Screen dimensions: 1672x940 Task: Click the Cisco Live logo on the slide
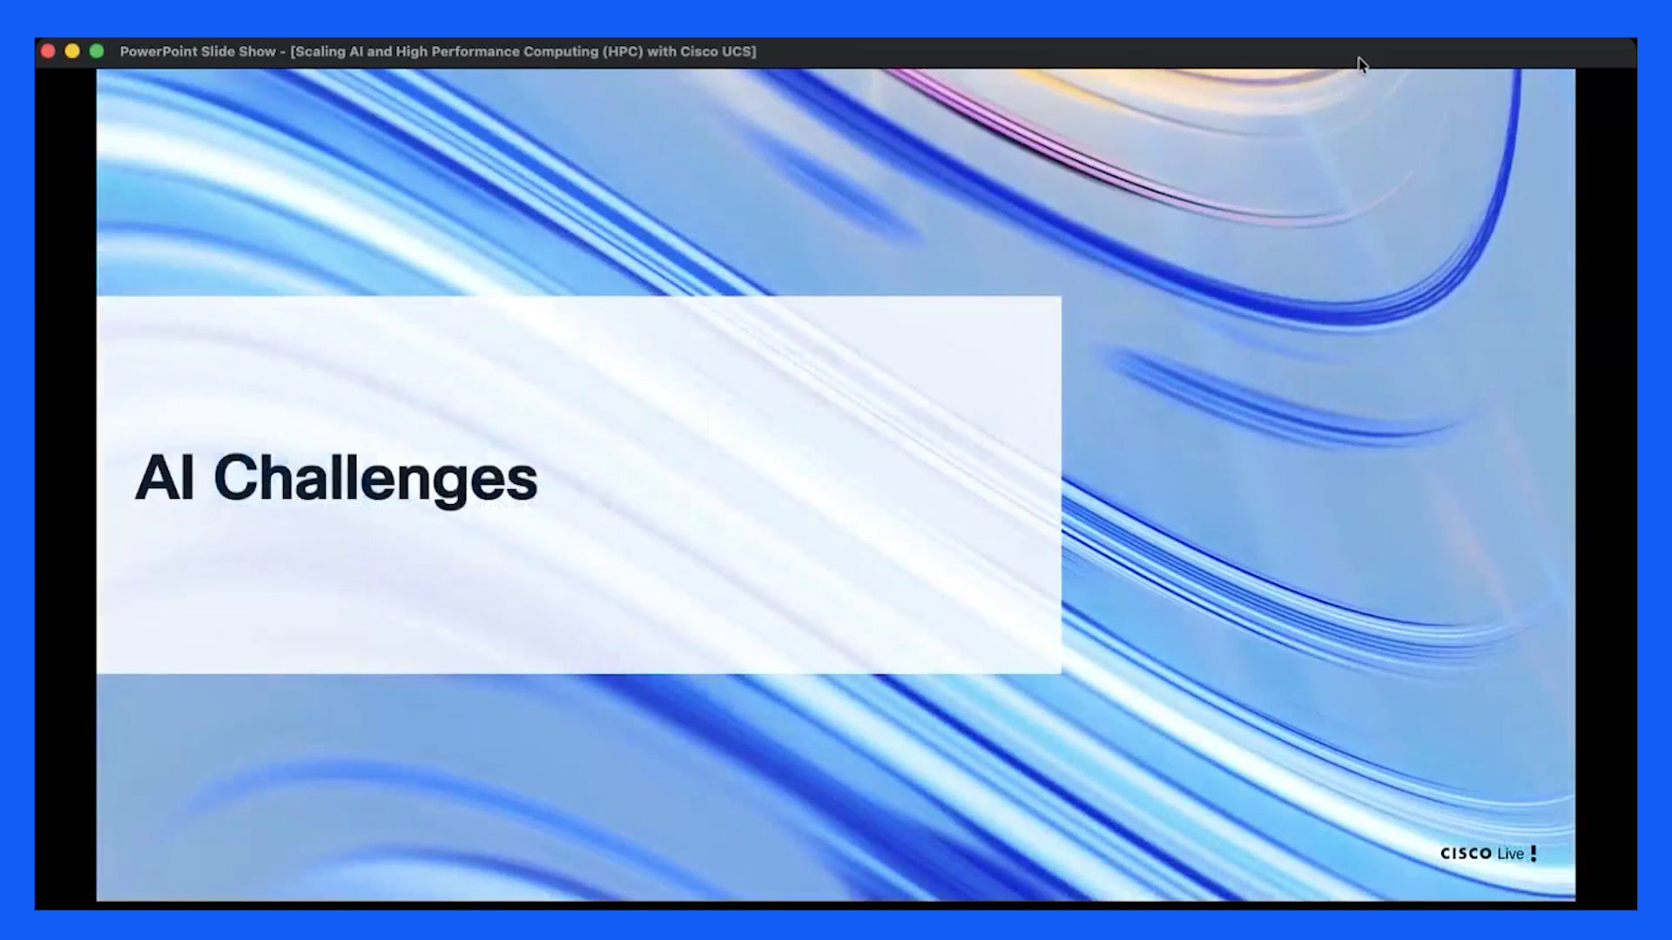coord(1488,853)
